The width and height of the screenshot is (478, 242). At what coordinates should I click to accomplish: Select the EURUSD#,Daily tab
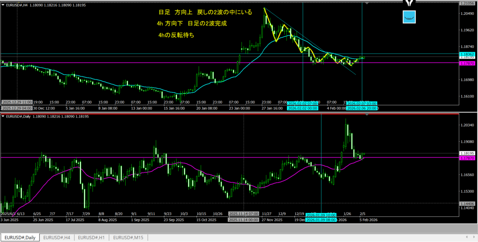pos(20,237)
